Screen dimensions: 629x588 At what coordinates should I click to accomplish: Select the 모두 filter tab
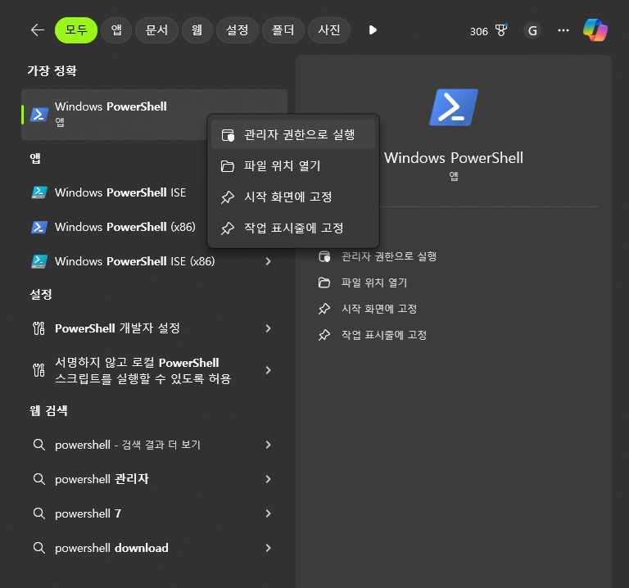(76, 30)
